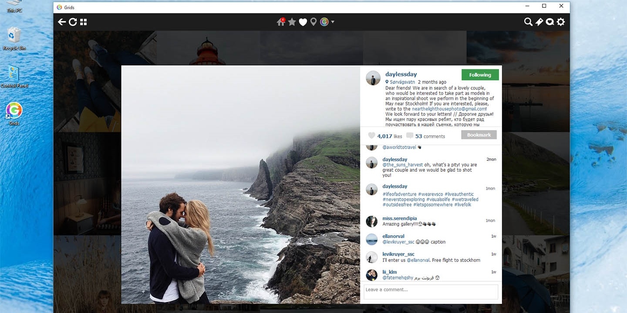This screenshot has width=627, height=313.
Task: Open daylessday profile name in header
Action: [x=401, y=74]
